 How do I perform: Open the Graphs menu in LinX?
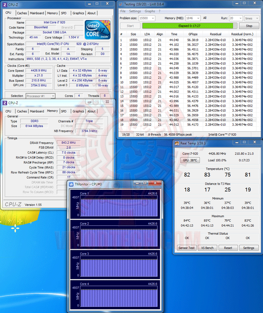click(x=150, y=11)
